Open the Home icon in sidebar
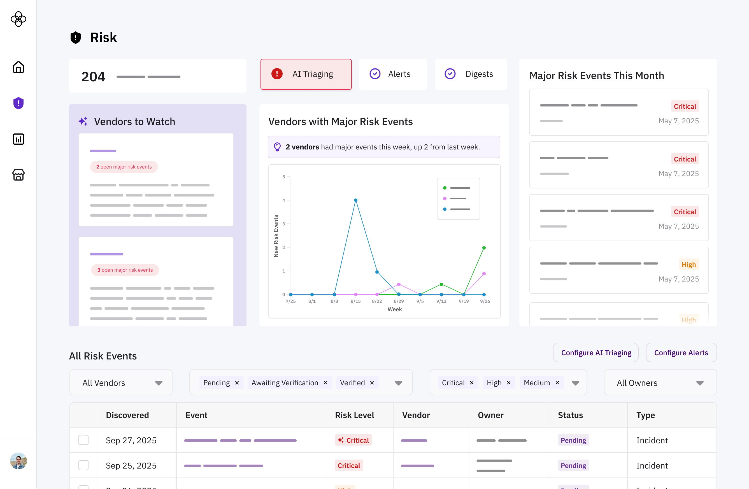This screenshot has width=749, height=489. pos(18,67)
